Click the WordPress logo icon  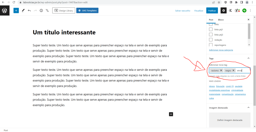[4, 10]
